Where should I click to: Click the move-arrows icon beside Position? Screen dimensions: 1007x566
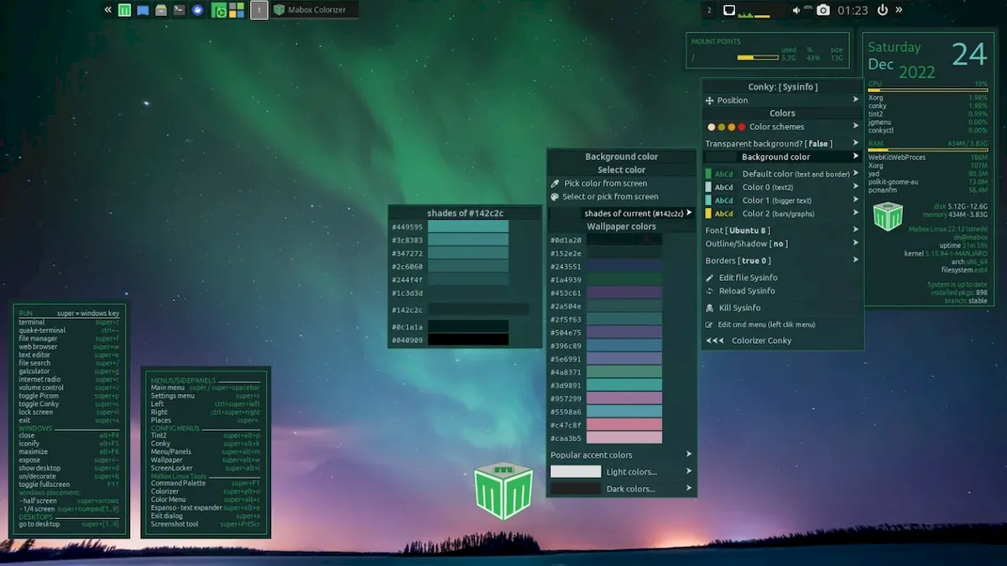point(710,101)
